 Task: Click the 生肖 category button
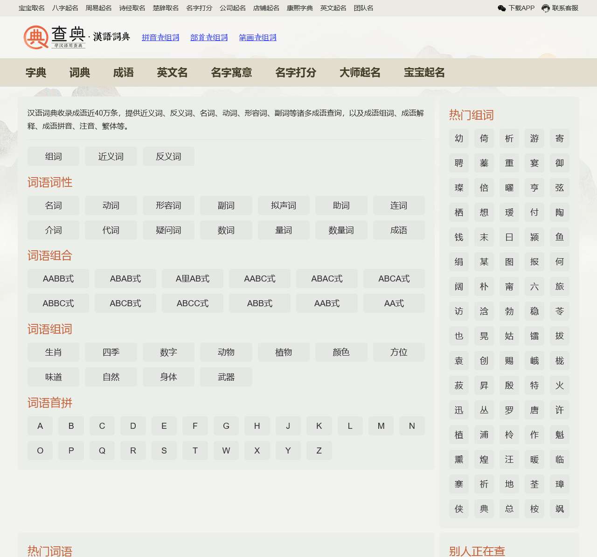point(53,352)
